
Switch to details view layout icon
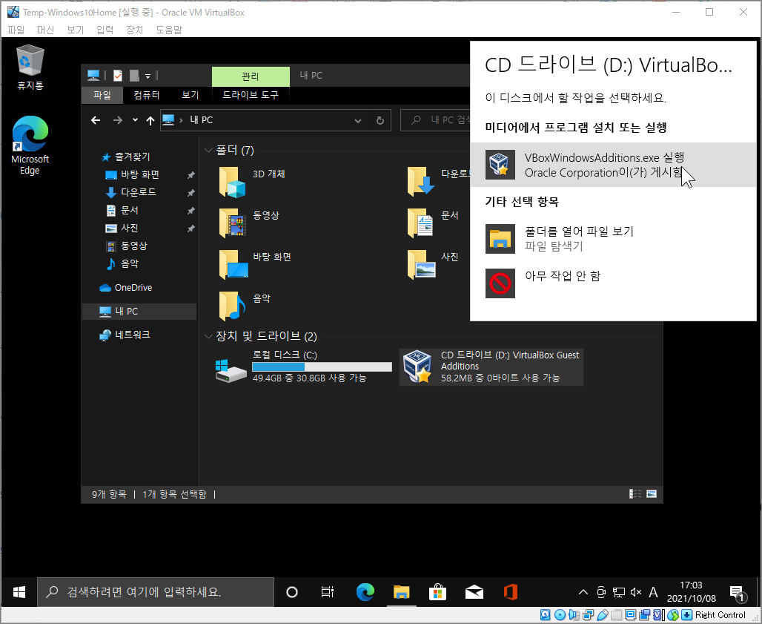tap(635, 494)
